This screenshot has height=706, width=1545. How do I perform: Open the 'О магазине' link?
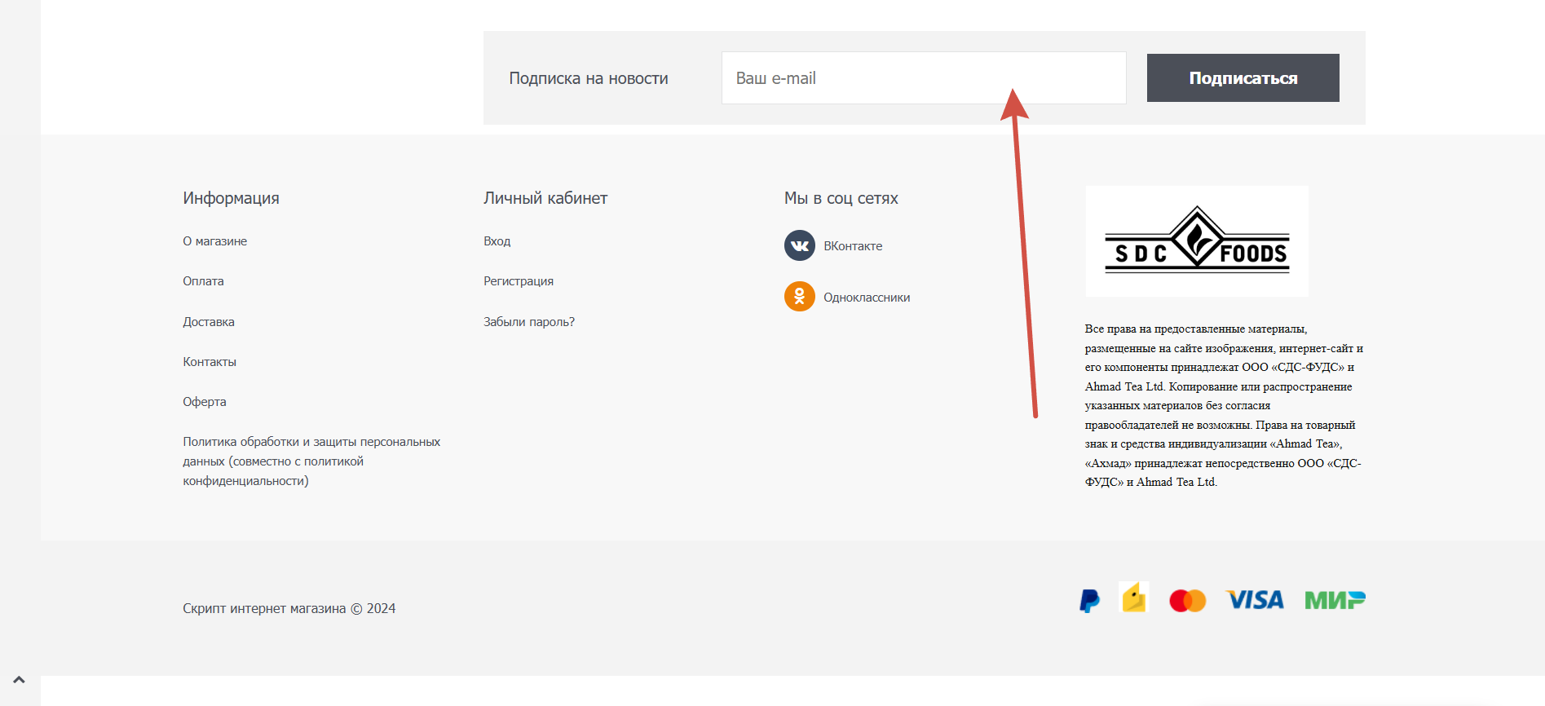[215, 241]
